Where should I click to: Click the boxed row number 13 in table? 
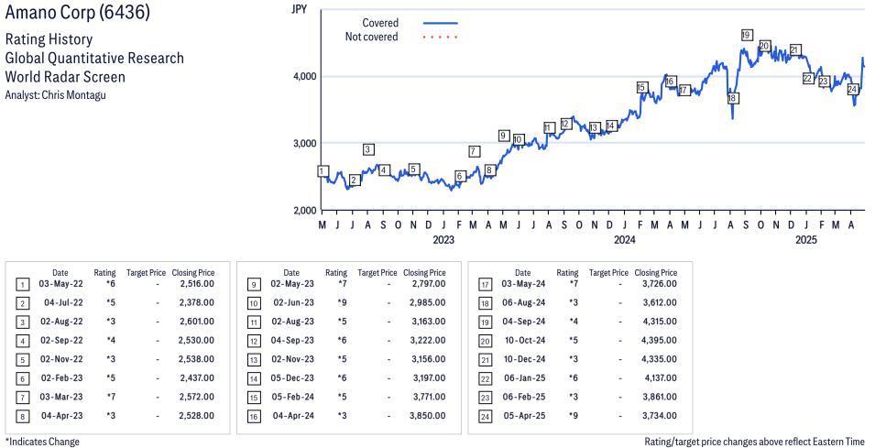point(254,360)
